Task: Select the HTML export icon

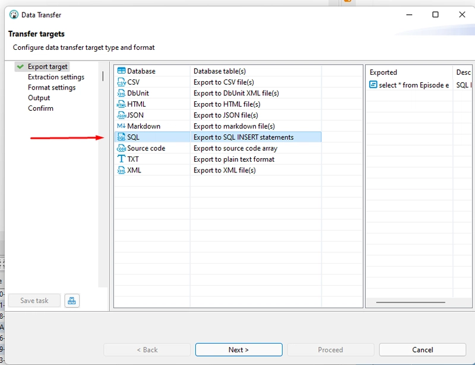Action: (x=122, y=104)
